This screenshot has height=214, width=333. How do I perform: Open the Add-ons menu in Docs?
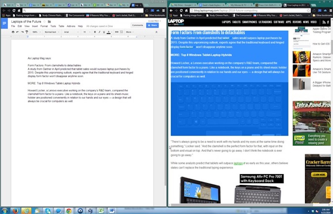pos(71,26)
